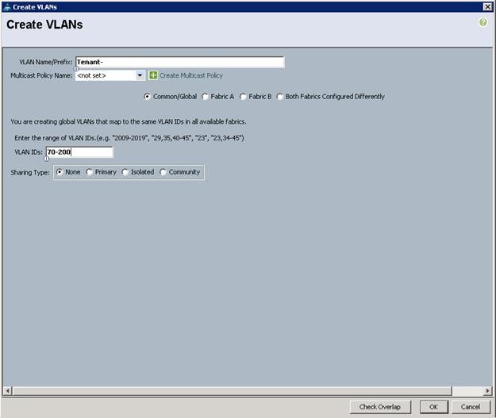Click the Cancel button
This screenshot has width=496, height=418.
(x=471, y=407)
